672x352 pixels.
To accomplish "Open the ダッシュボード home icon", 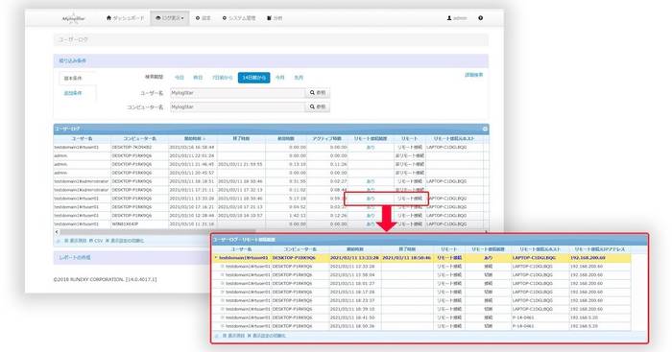I will click(x=108, y=18).
